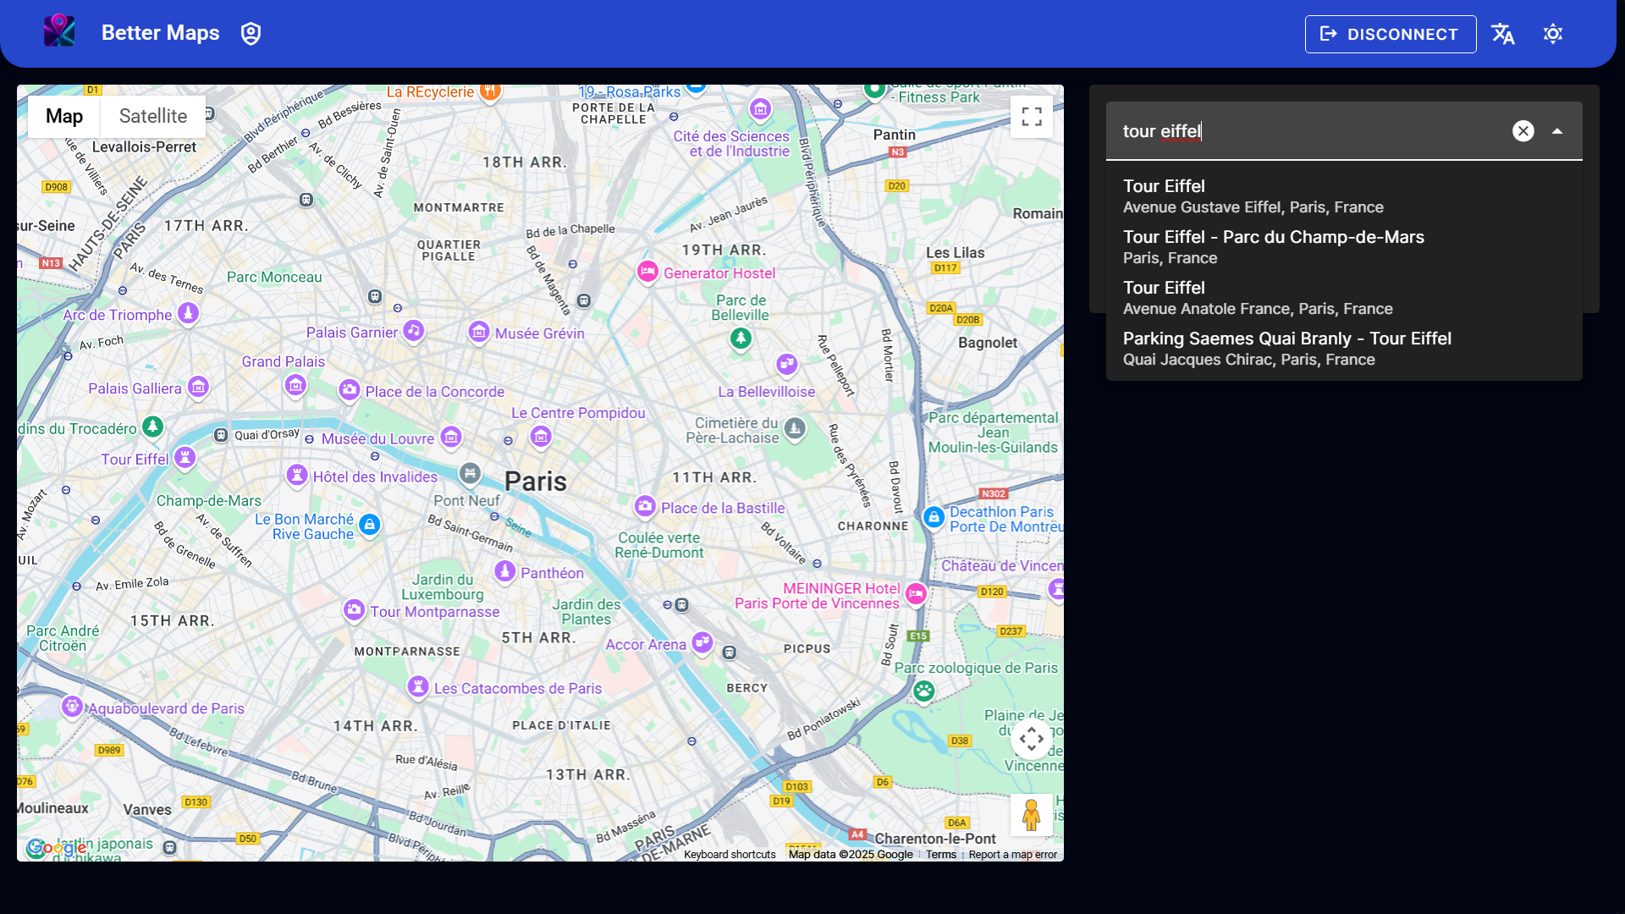Click the Street View pegman icon

pyautogui.click(x=1031, y=815)
